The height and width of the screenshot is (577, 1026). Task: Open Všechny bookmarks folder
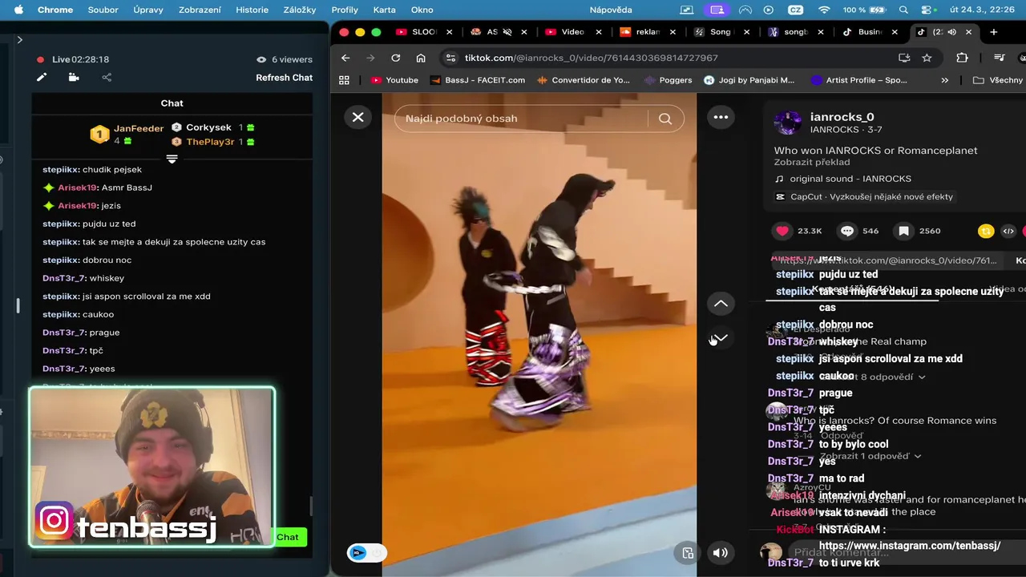[999, 80]
